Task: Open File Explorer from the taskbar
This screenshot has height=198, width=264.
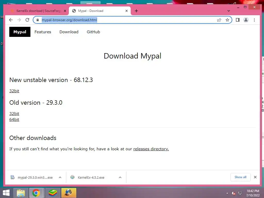Action: click(21, 193)
